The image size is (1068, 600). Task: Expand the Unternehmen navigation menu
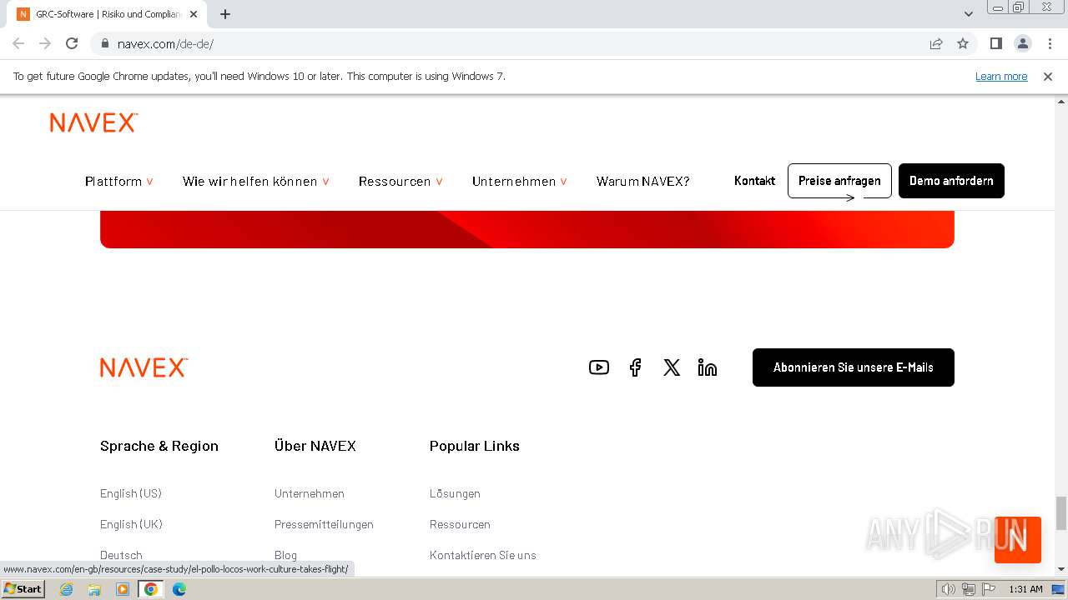tap(520, 181)
